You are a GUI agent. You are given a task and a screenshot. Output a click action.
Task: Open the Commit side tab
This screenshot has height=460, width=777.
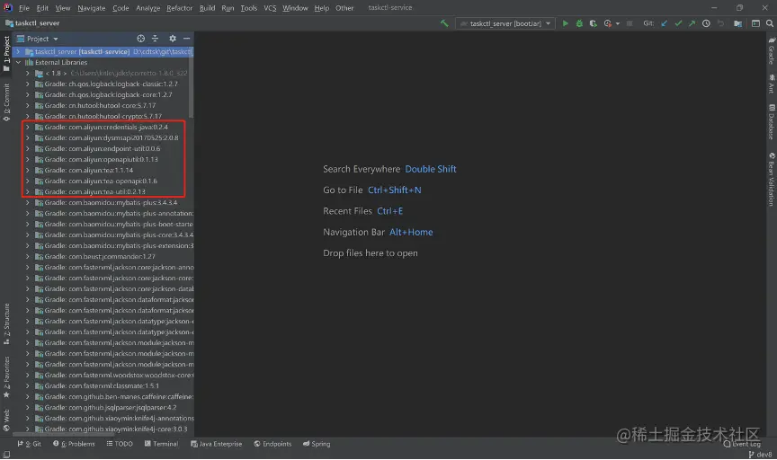point(6,102)
